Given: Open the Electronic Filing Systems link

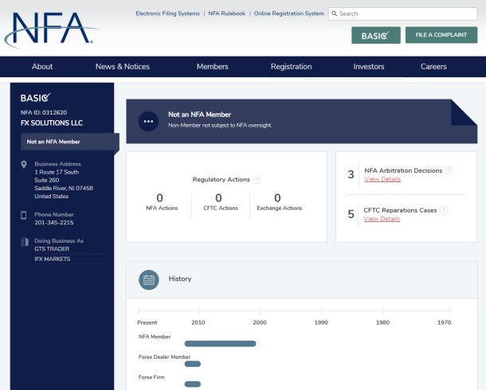Looking at the screenshot, I should [x=167, y=14].
